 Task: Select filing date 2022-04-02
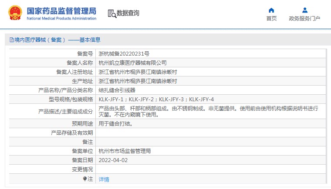click(x=113, y=160)
